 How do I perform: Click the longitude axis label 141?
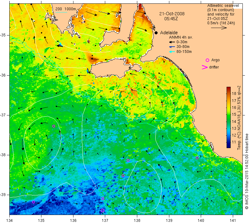coord(233,220)
